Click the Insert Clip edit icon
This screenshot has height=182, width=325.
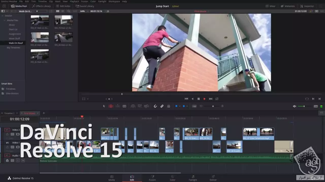[x=133, y=106]
